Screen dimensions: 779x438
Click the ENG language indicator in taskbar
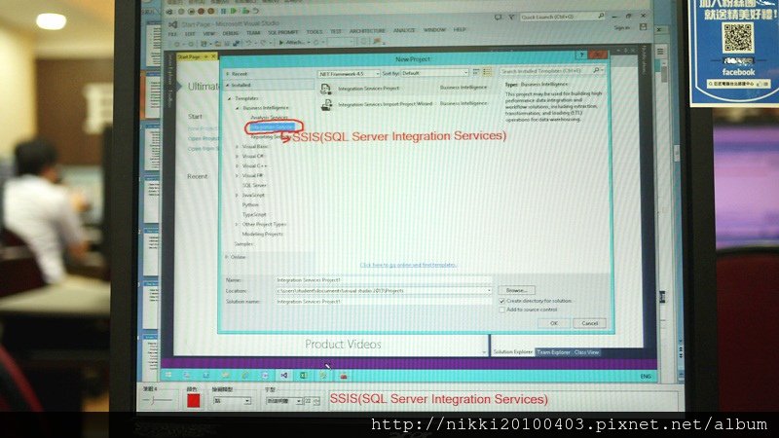point(646,377)
